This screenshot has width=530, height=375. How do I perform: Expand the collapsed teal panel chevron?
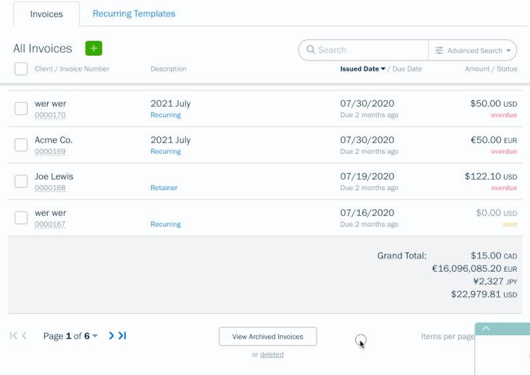[x=486, y=329]
